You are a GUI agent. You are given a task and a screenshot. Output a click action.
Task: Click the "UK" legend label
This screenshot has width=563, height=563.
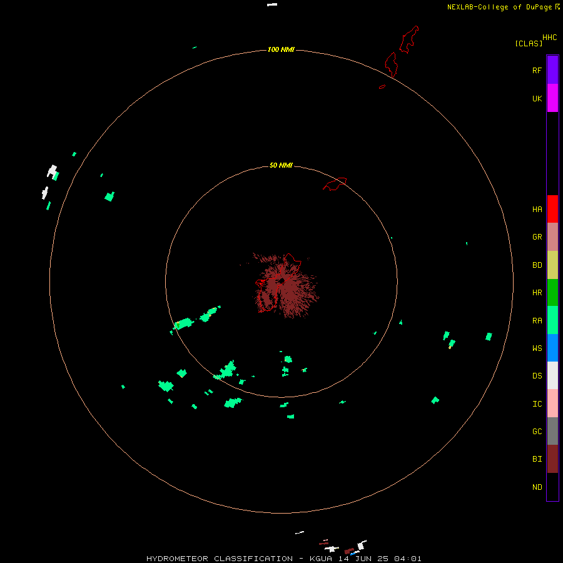point(537,99)
